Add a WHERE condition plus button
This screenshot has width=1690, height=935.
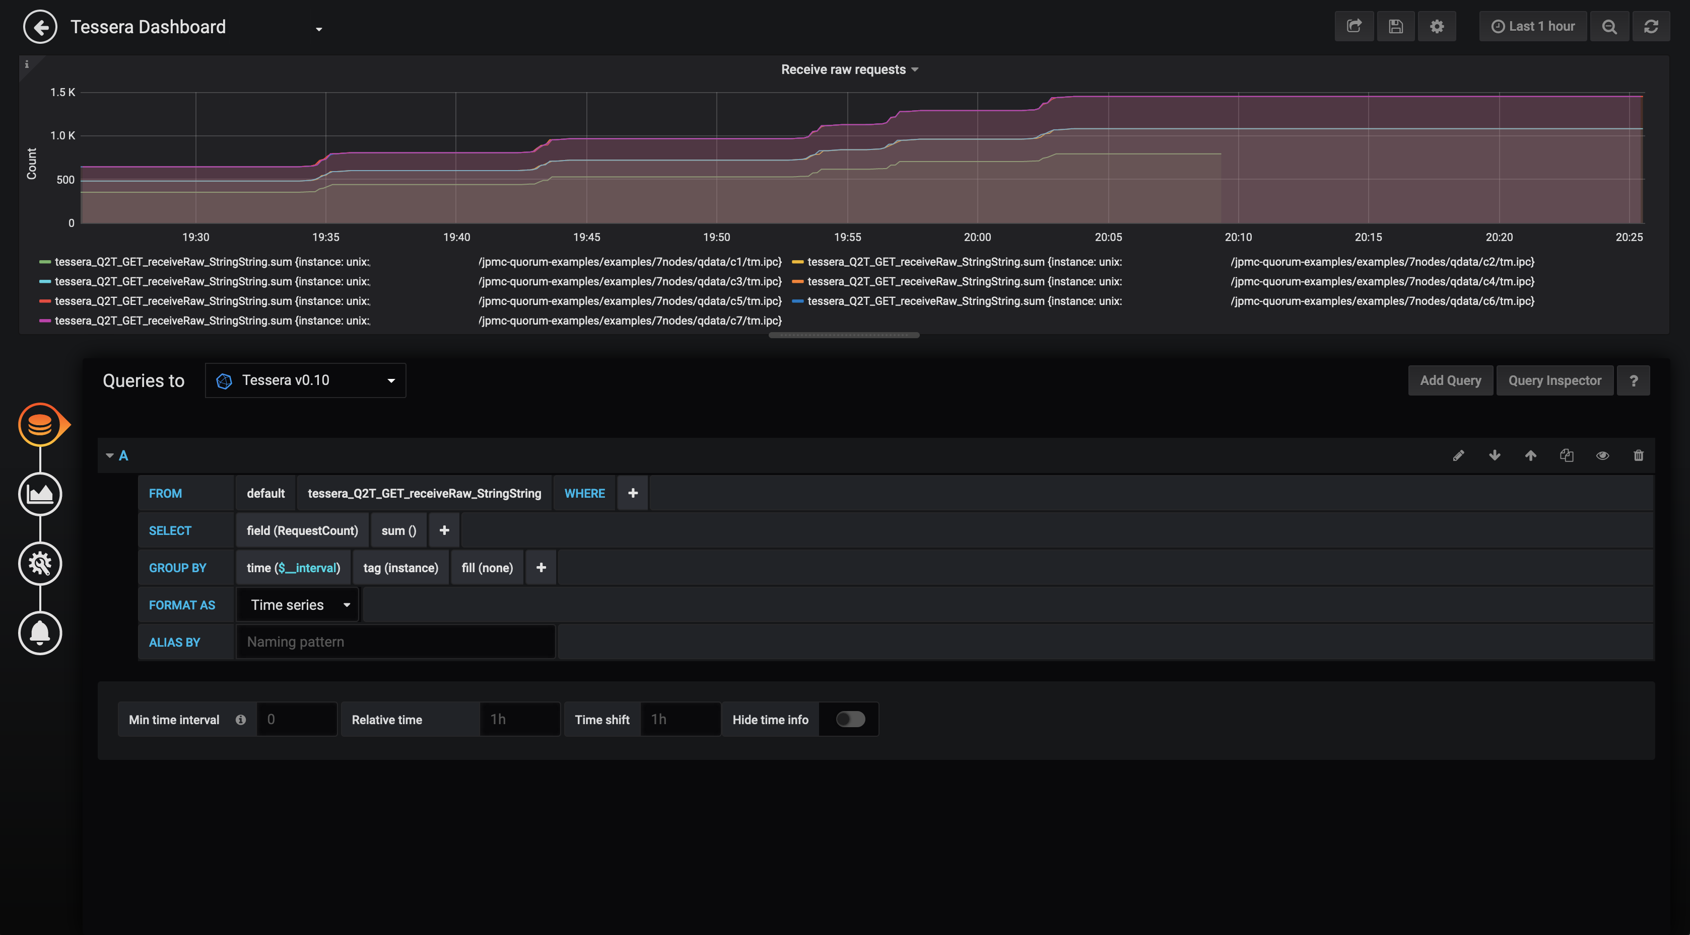point(633,493)
